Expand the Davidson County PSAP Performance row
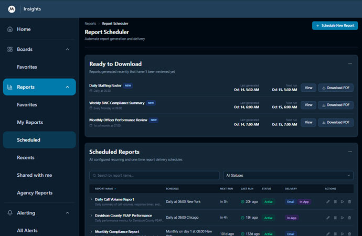The image size is (362, 236). [x=91, y=216]
